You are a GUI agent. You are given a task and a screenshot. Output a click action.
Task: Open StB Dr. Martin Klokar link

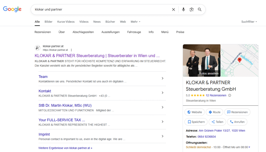(65, 105)
